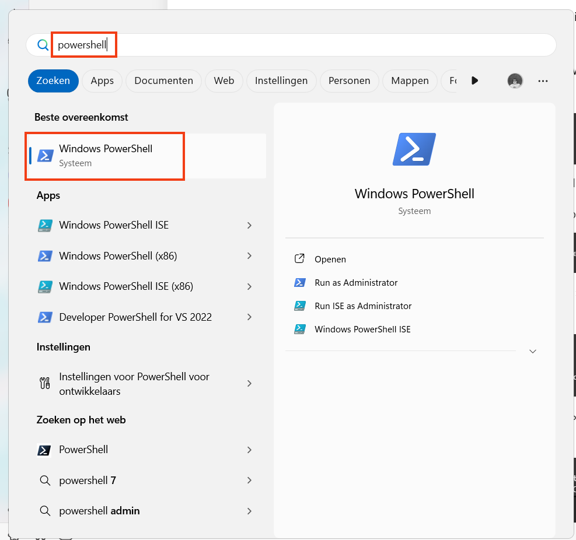Click the Windows PowerShell ISE (x86) icon
The width and height of the screenshot is (576, 540).
point(45,287)
